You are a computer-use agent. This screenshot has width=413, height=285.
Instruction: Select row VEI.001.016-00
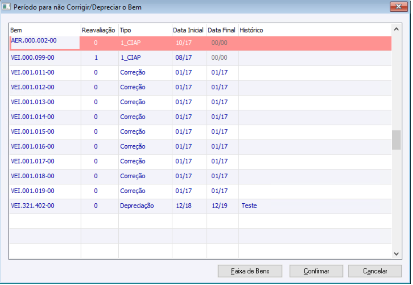(x=201, y=147)
